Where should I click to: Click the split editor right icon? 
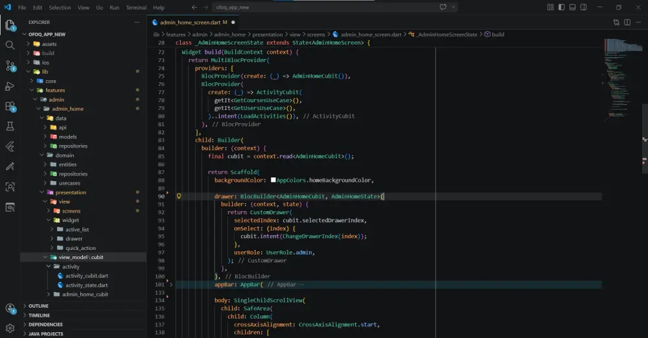[627, 22]
